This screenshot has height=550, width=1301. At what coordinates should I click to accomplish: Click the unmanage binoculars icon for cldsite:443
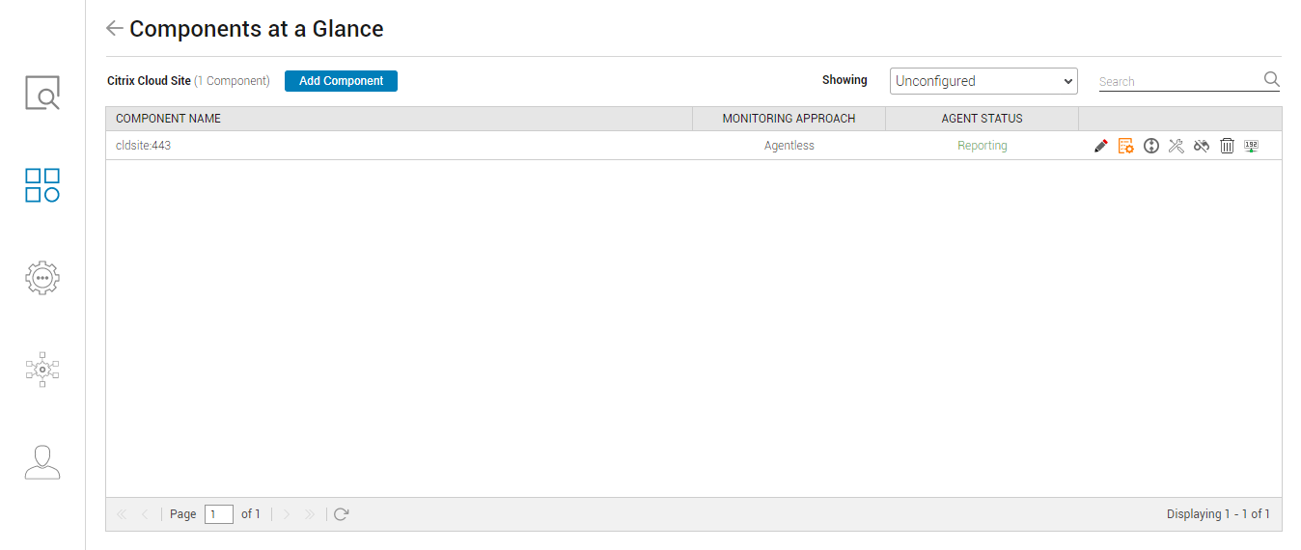coord(1202,146)
